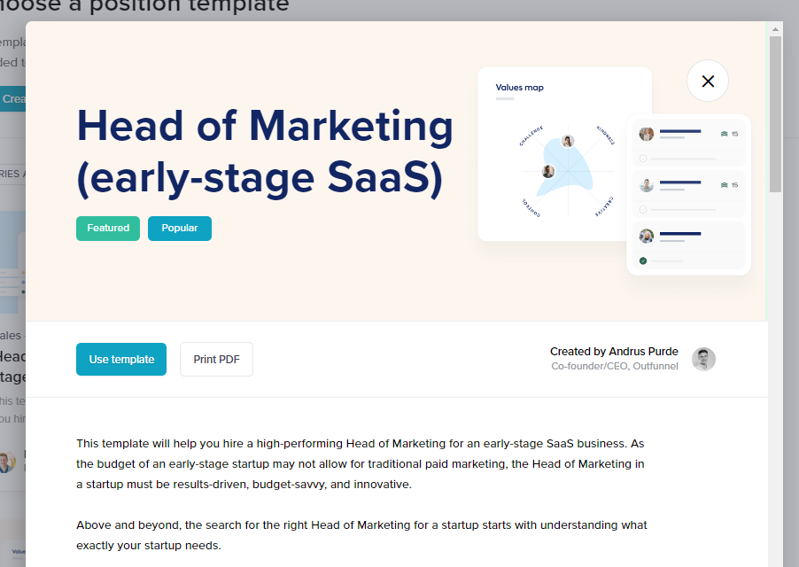Click the first candidate's avatar in the list

pyautogui.click(x=647, y=134)
